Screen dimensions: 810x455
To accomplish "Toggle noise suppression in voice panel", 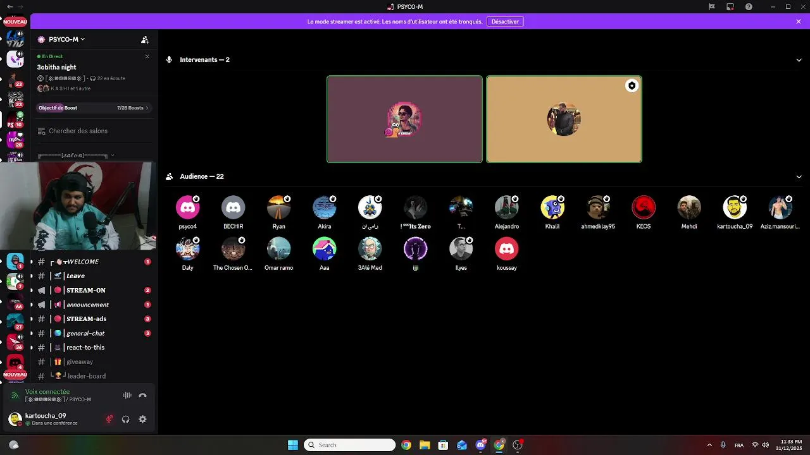I will pyautogui.click(x=127, y=396).
